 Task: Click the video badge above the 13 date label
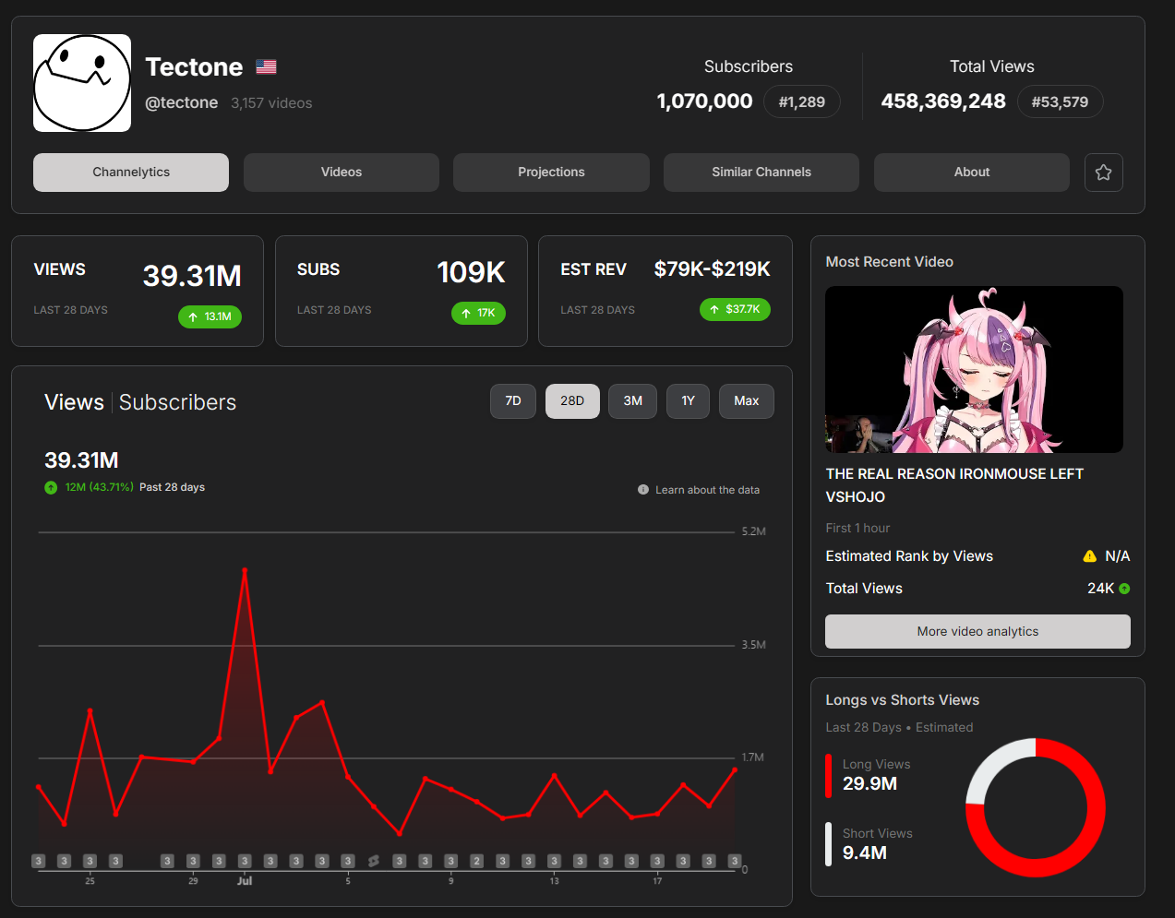(x=554, y=861)
